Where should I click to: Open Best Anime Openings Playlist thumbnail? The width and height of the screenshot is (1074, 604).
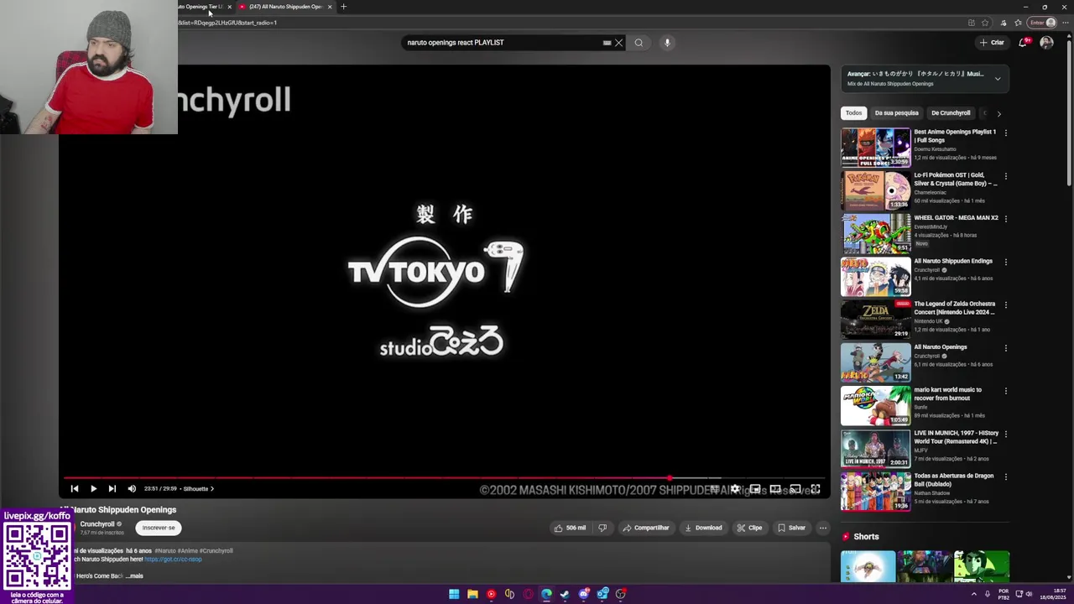(x=875, y=148)
